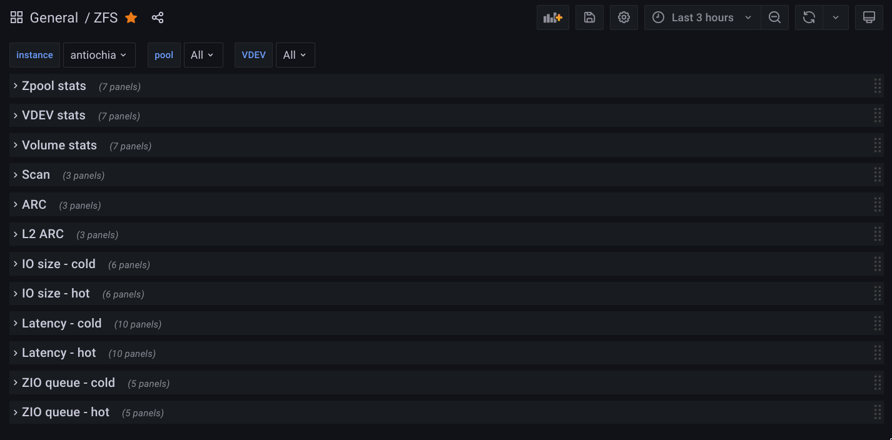Open the VDEV variable dropdown

tap(295, 55)
